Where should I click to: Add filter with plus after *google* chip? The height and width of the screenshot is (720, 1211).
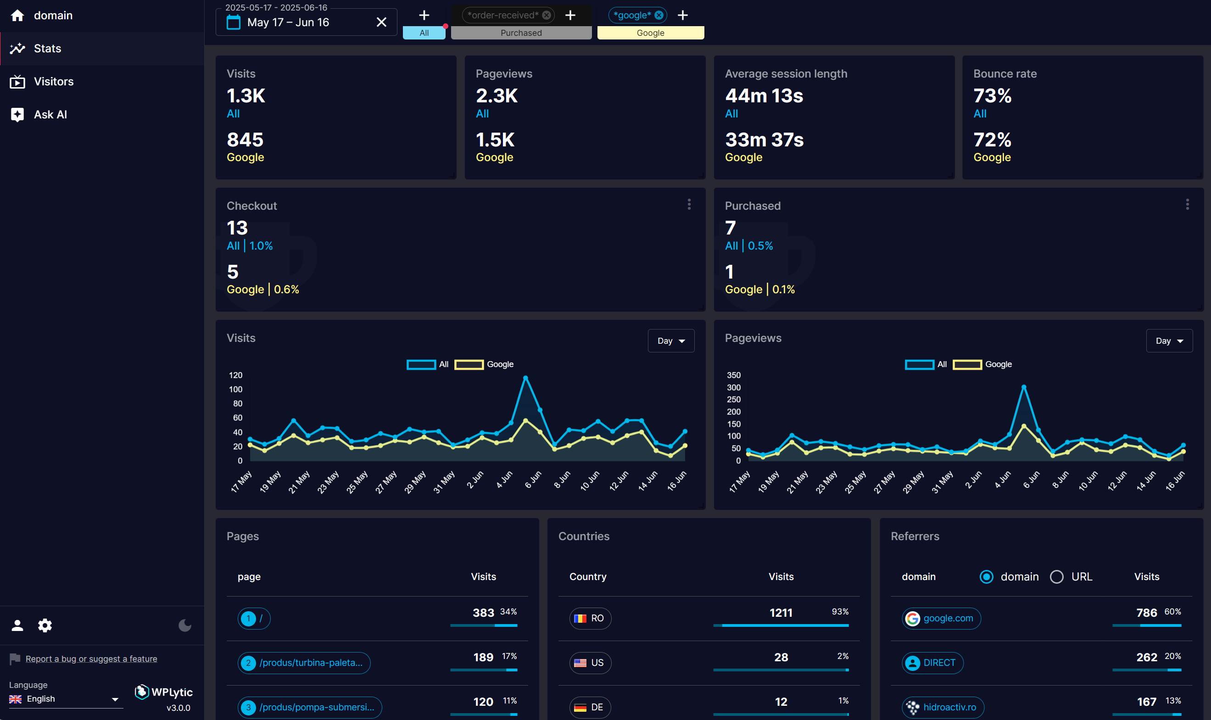click(683, 15)
